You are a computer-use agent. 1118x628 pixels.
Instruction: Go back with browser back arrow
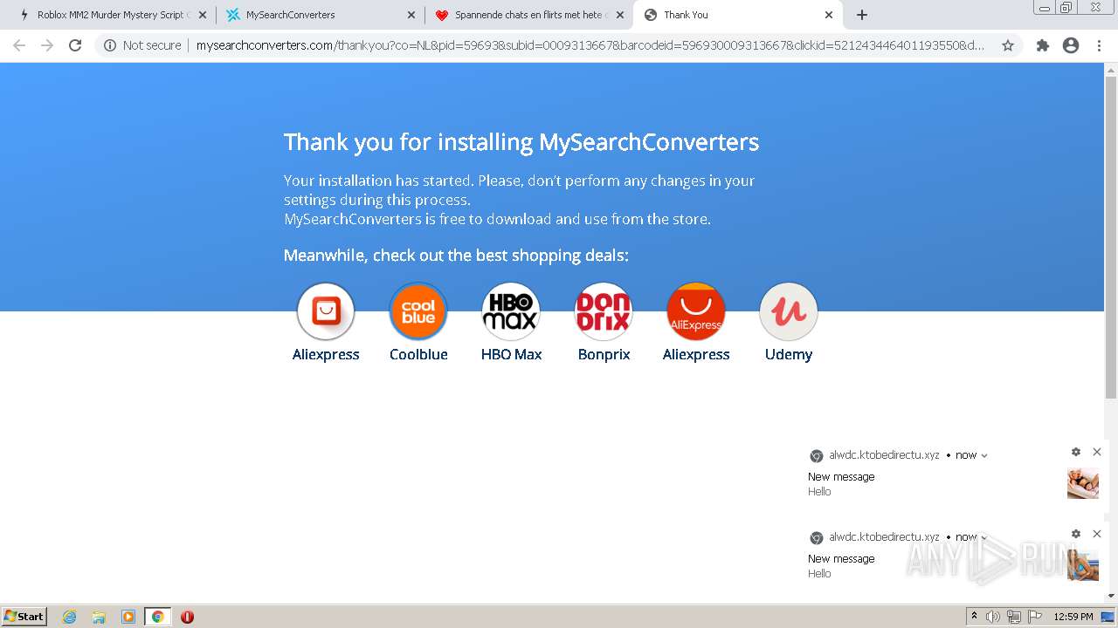point(19,45)
